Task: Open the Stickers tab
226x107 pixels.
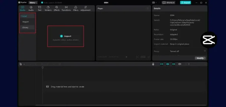Action: pos(48,9)
